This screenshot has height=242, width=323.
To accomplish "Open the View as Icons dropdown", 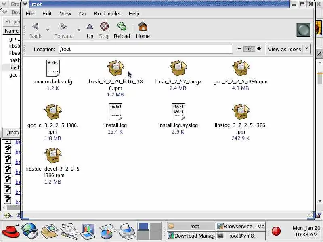I will 288,49.
